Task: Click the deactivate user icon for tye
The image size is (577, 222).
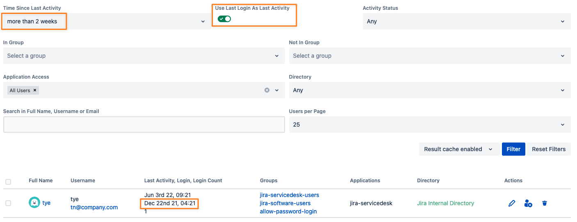Action: [528, 203]
